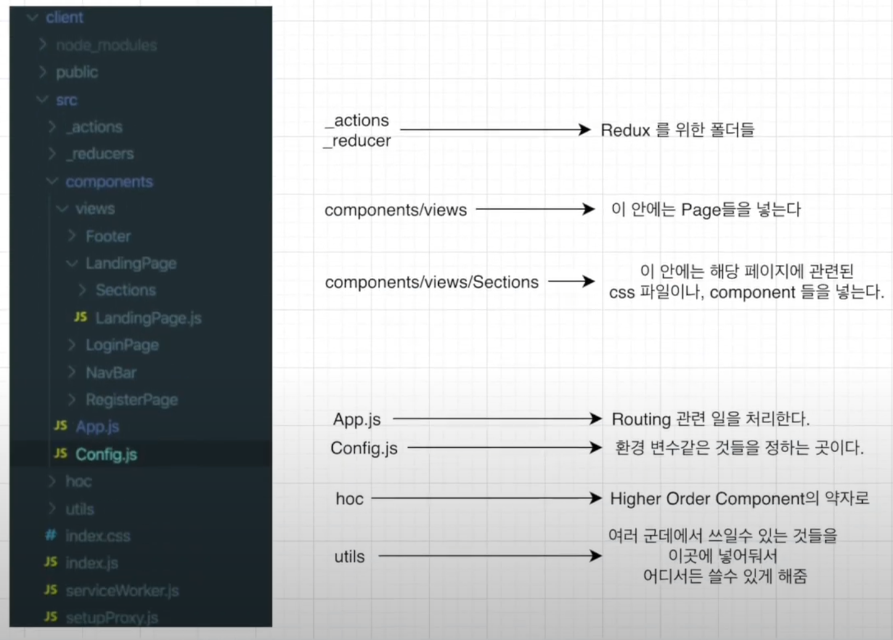Collapse the components folder chevron
The width and height of the screenshot is (893, 640).
coord(52,181)
